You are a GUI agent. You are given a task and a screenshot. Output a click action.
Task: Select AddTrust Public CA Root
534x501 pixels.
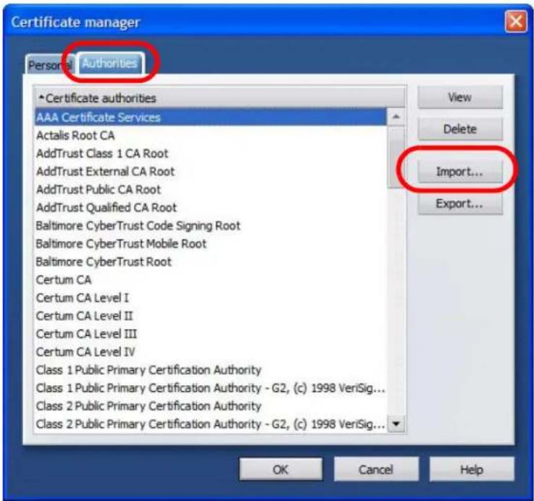[x=210, y=190]
